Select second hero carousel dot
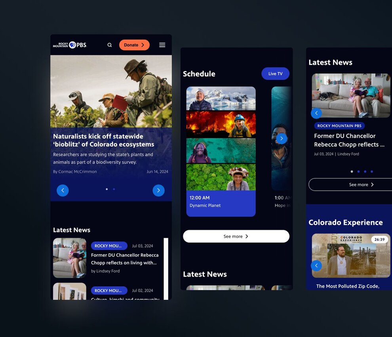 coord(114,189)
